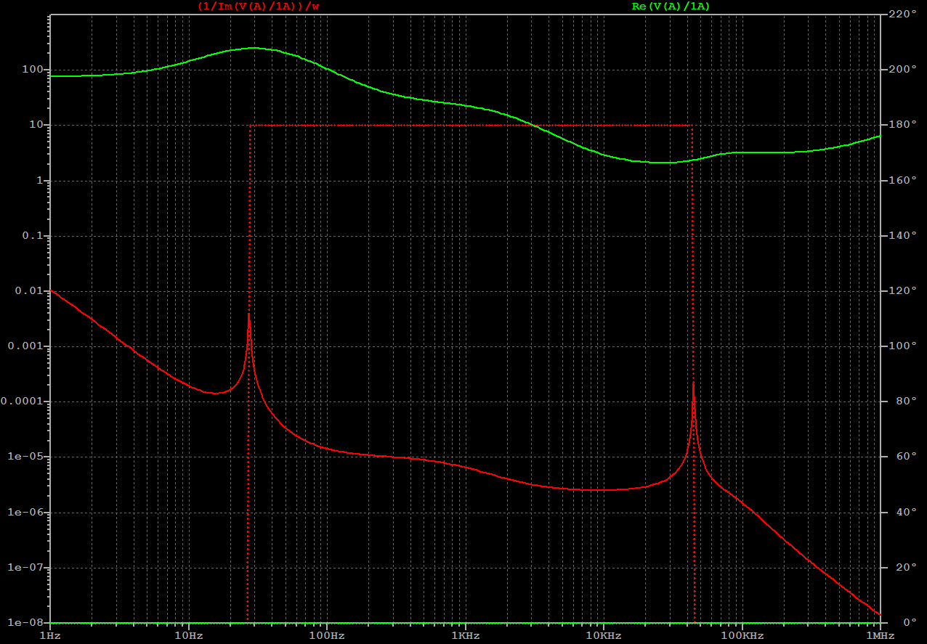
Task: Click the right axis label 80°
Action: pos(904,402)
